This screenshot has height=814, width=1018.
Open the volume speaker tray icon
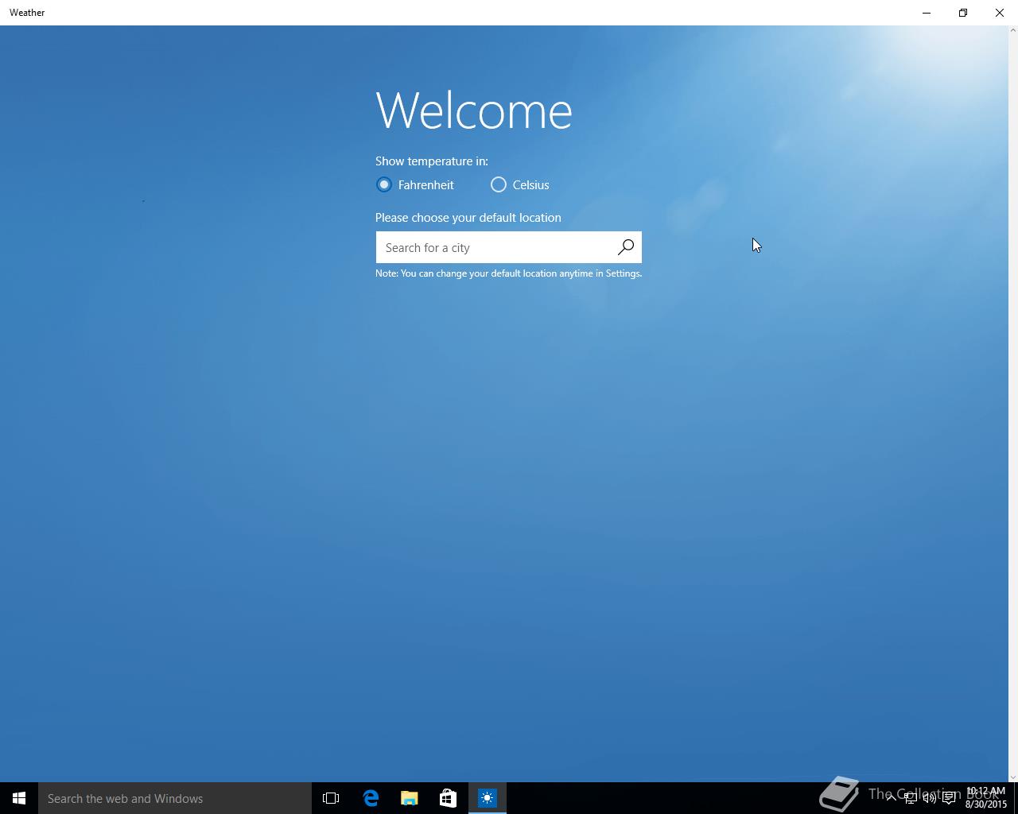click(x=930, y=798)
